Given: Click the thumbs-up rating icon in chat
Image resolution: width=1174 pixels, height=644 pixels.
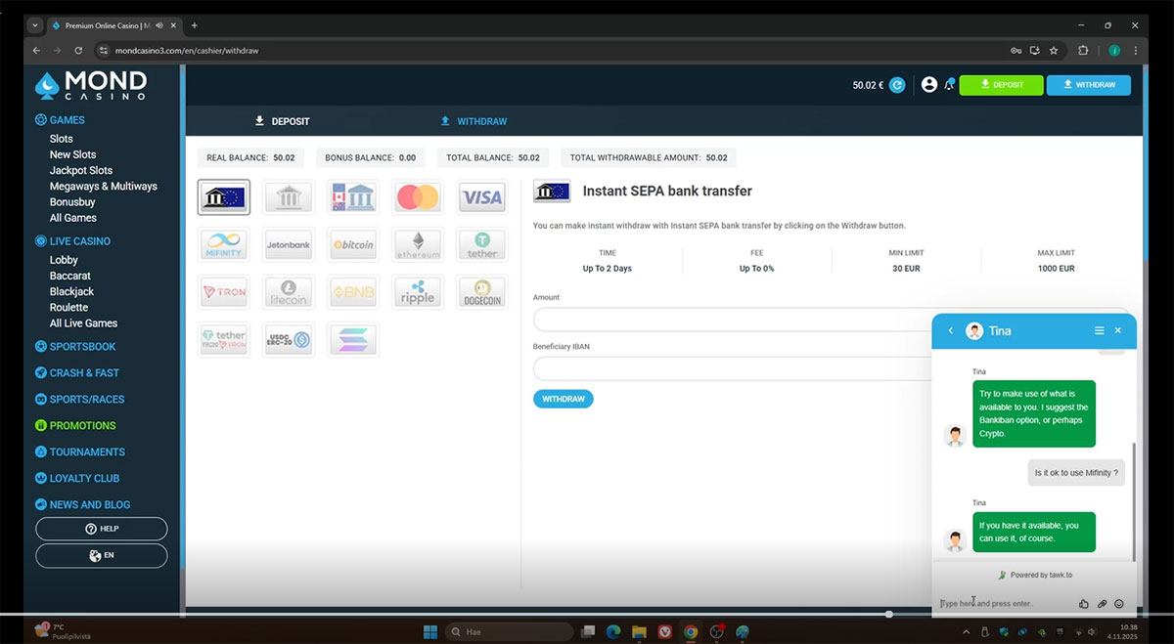Looking at the screenshot, I should tap(1084, 604).
